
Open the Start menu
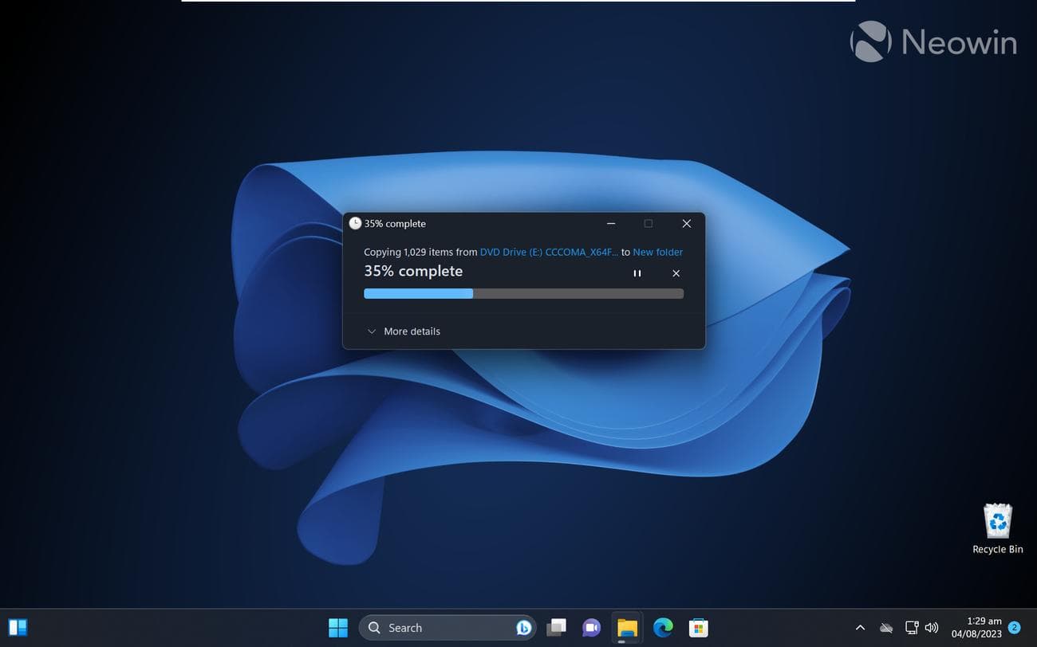[338, 627]
